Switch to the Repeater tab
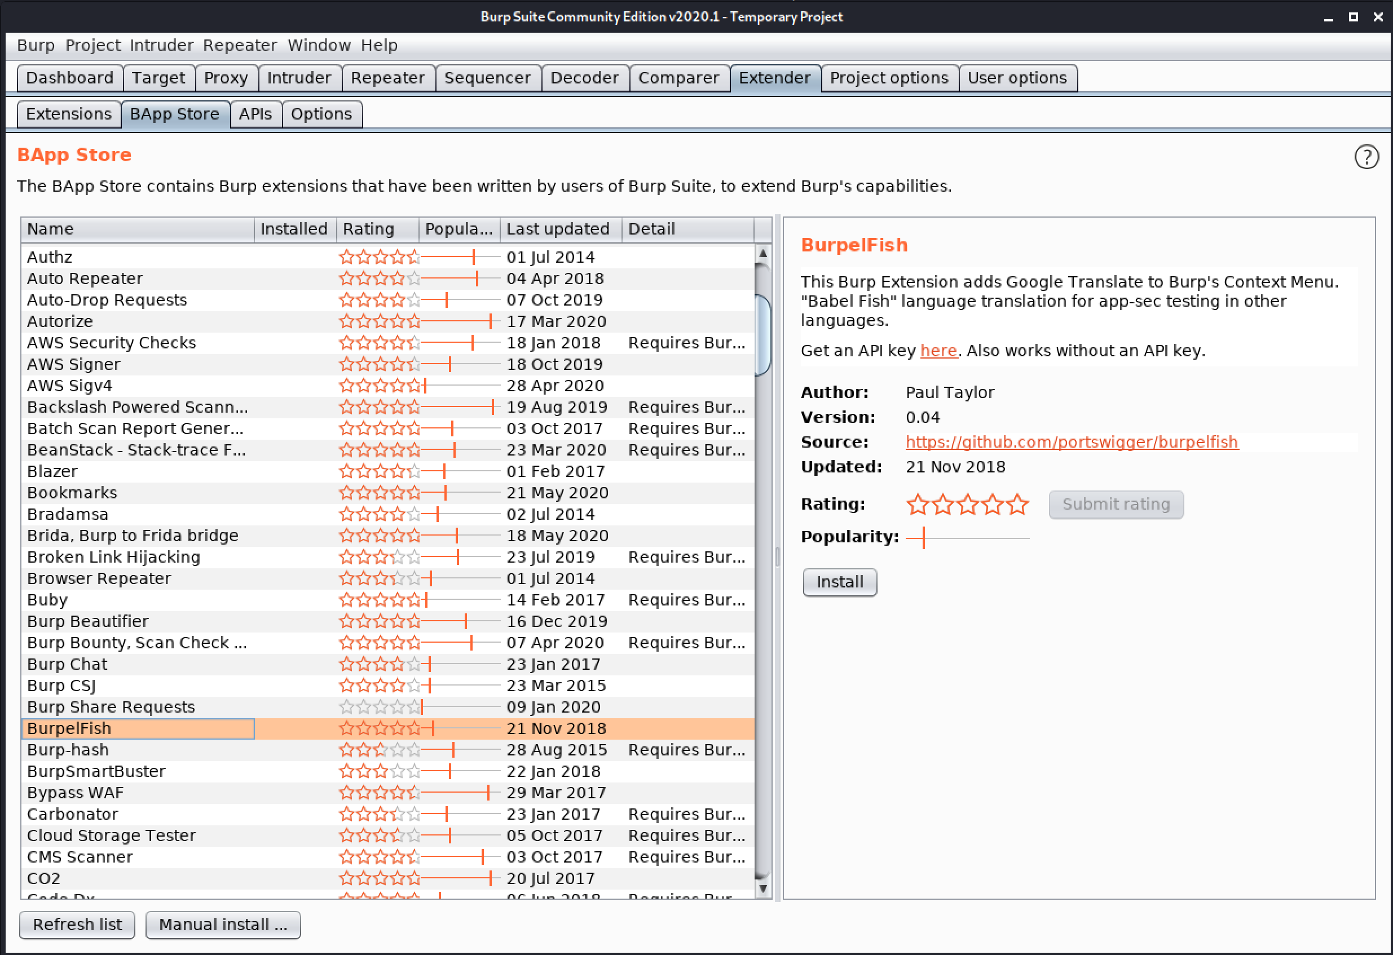This screenshot has height=955, width=1393. click(x=388, y=78)
